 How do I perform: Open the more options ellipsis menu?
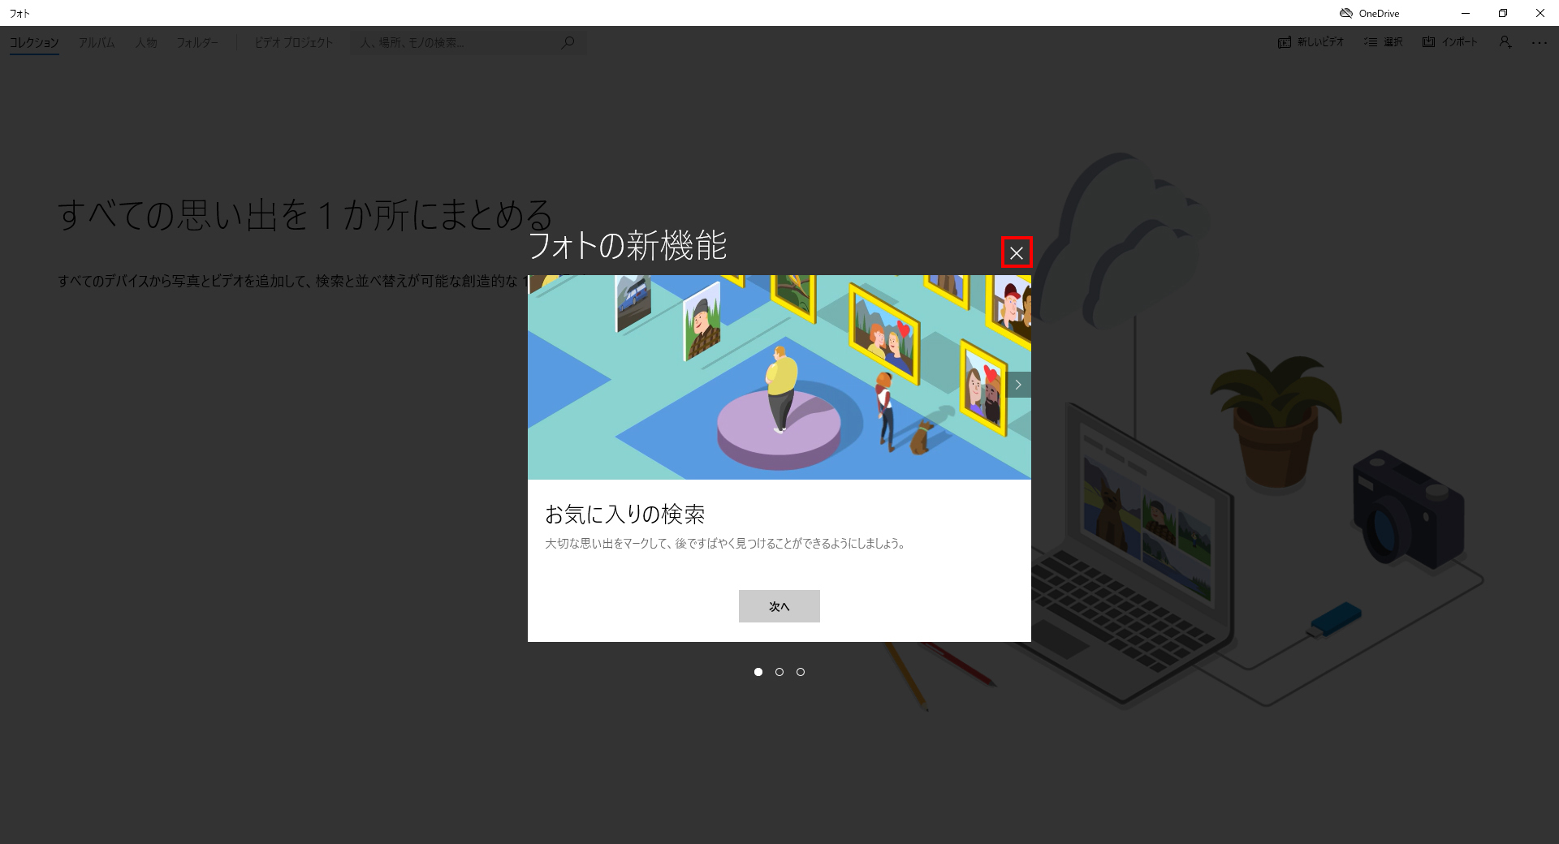(1540, 42)
